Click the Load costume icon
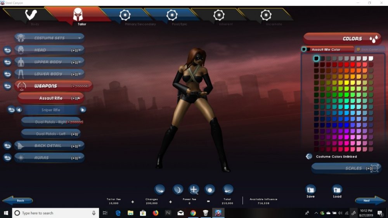 (337, 190)
